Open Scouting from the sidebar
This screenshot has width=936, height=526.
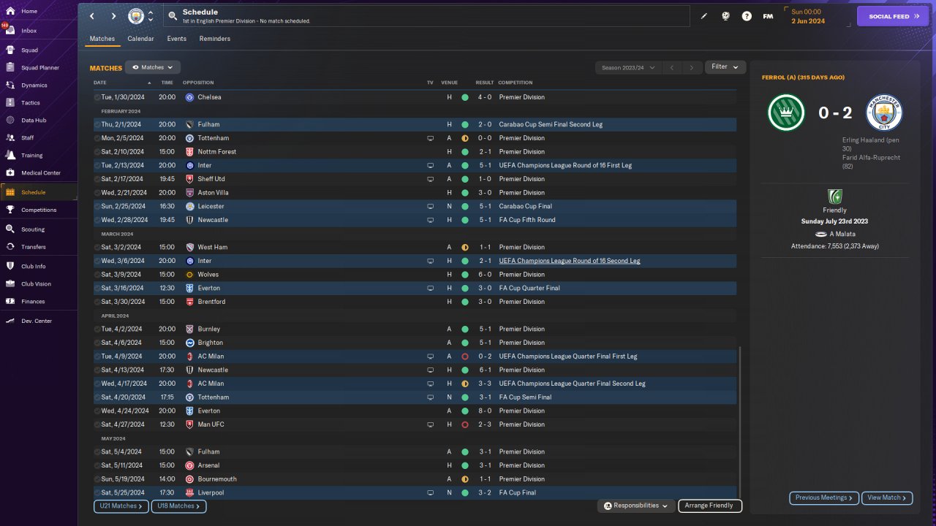38,229
